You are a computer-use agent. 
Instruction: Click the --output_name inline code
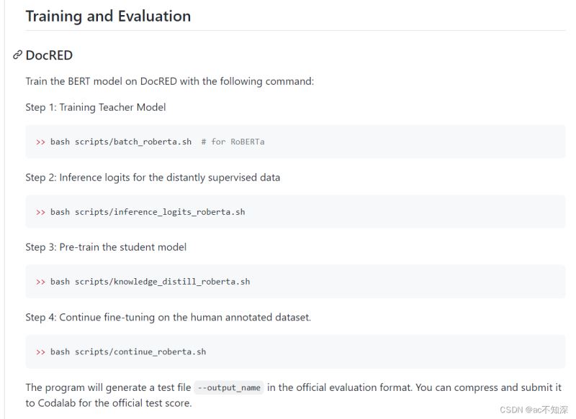click(x=229, y=387)
